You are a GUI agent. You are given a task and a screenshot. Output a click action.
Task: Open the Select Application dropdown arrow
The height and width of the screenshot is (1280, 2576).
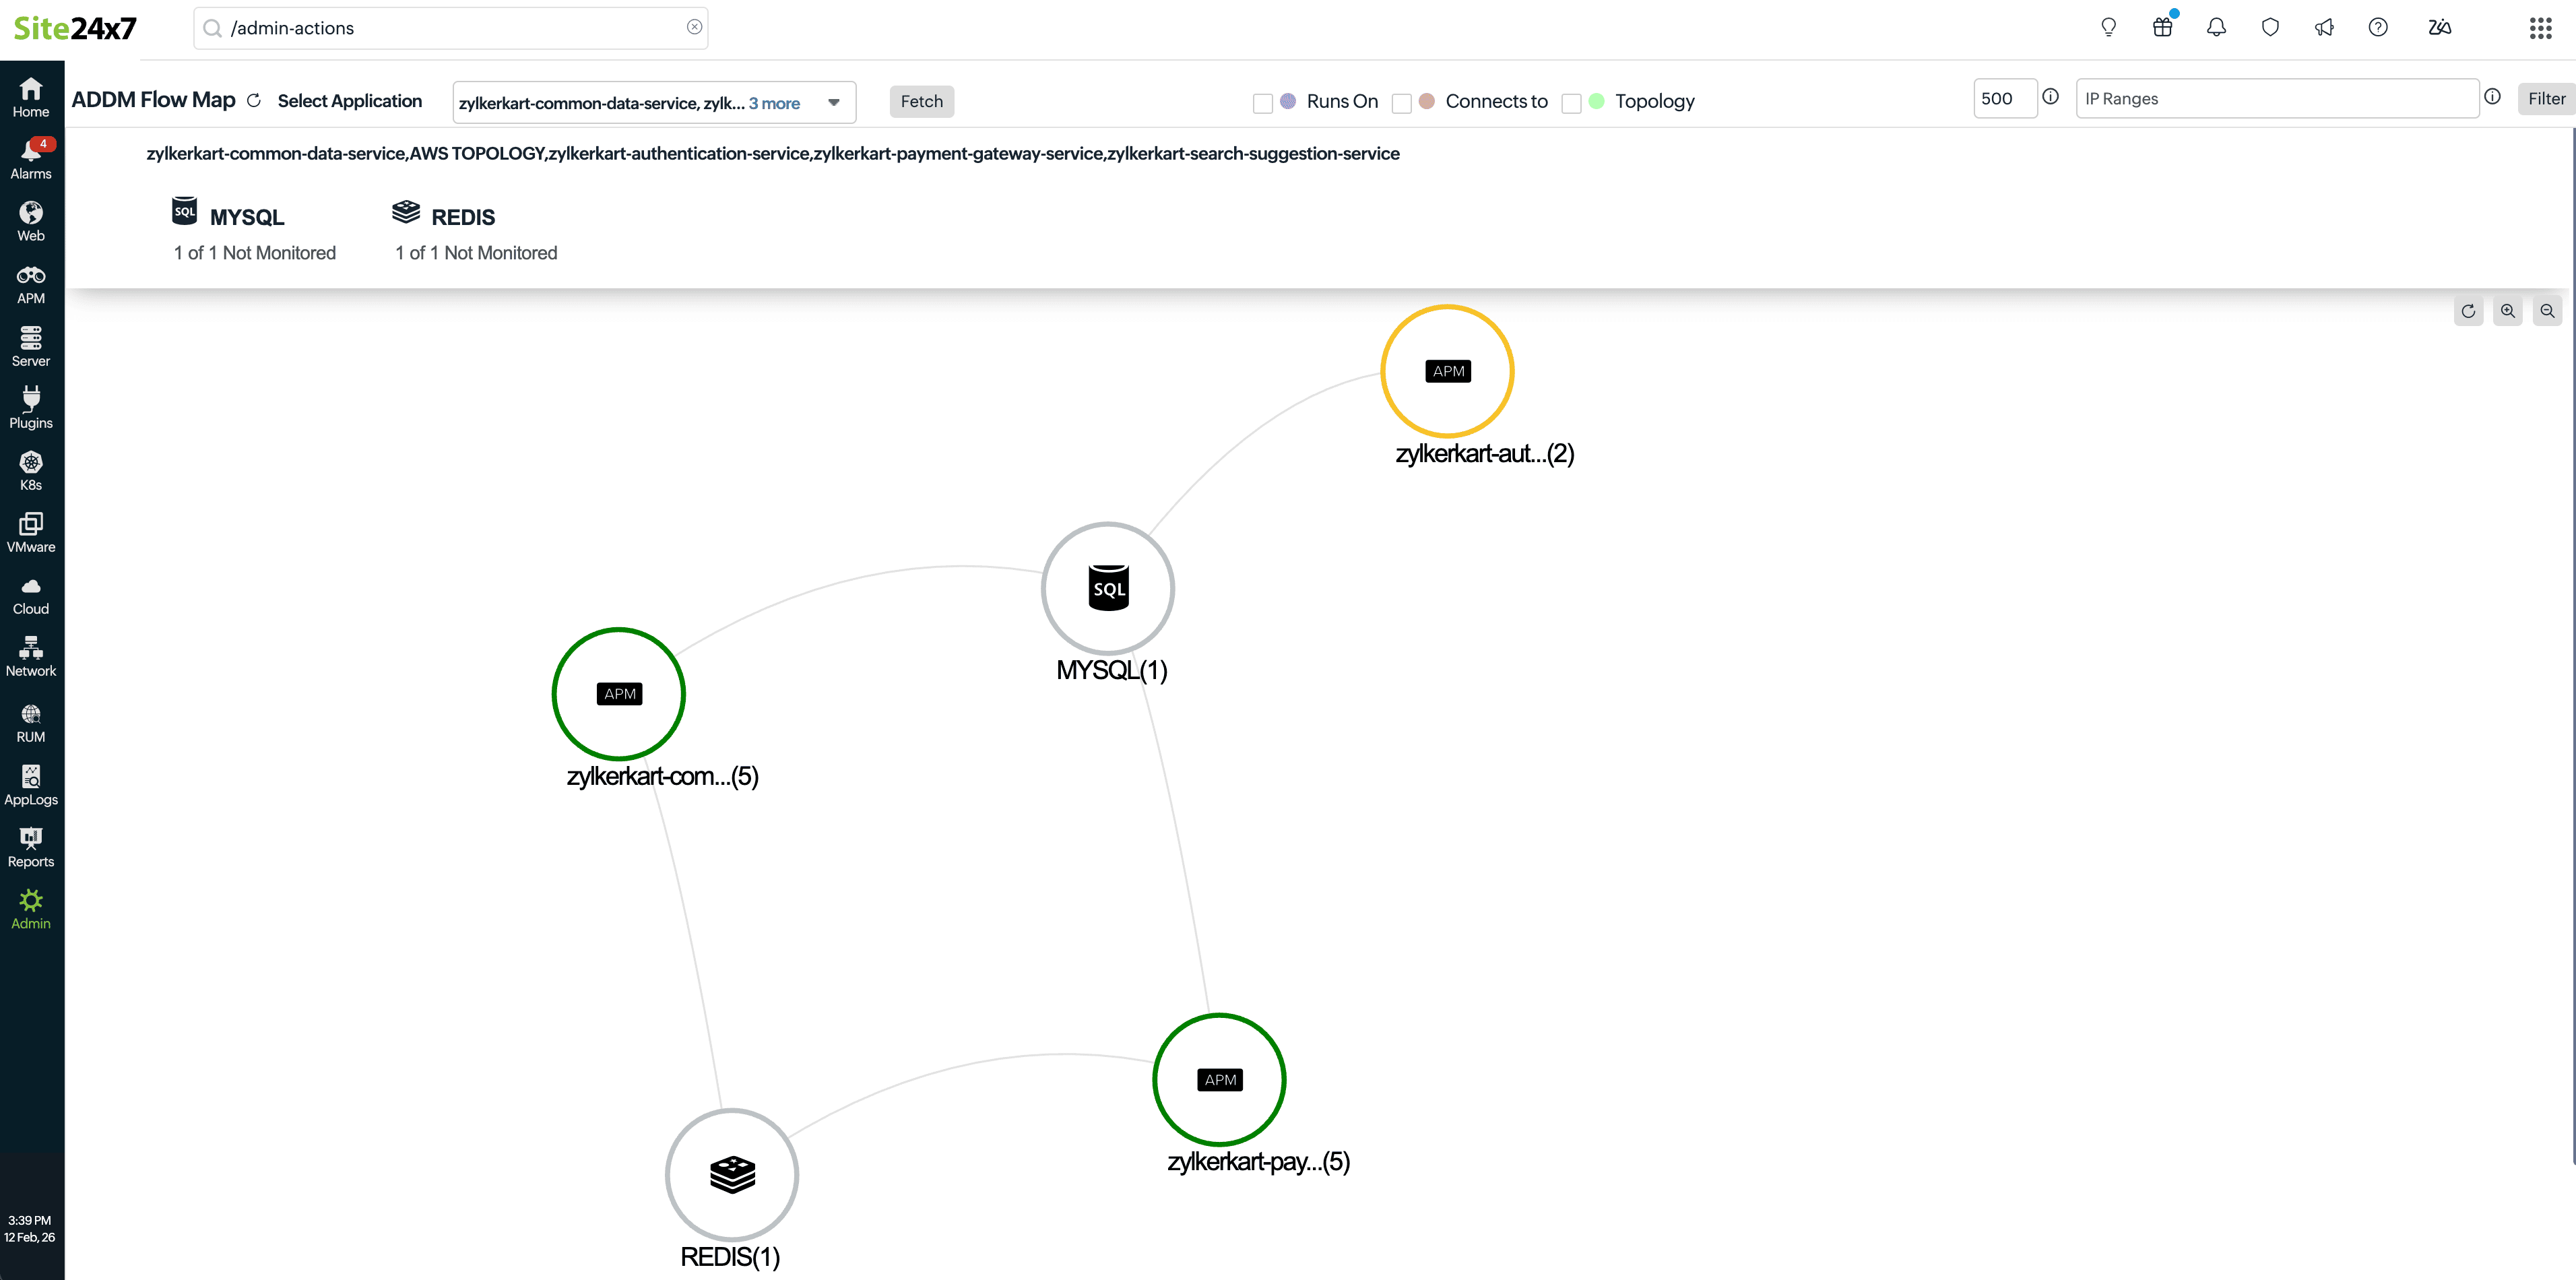pyautogui.click(x=834, y=102)
